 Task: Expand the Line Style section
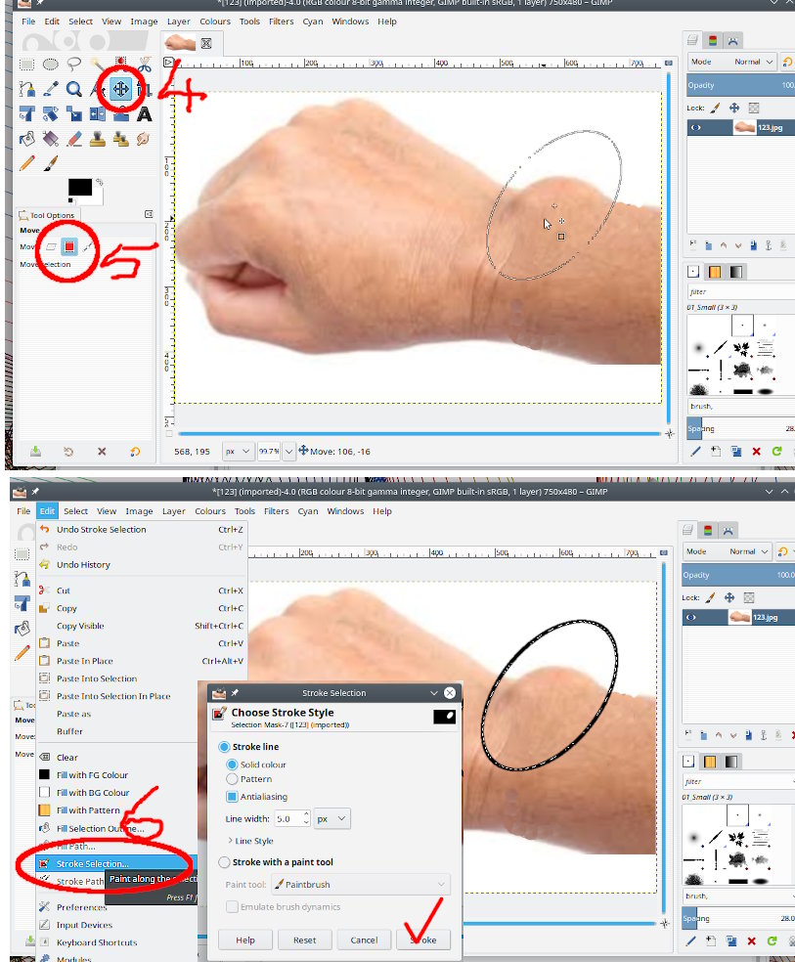tap(250, 841)
